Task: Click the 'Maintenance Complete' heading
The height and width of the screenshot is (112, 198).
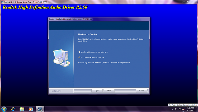Action: click(x=88, y=34)
